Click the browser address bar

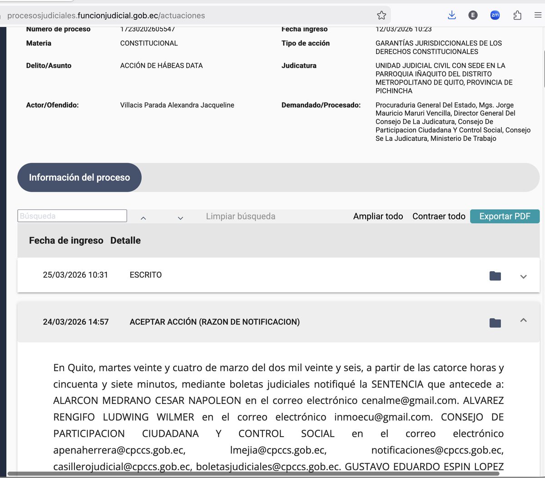pos(182,15)
